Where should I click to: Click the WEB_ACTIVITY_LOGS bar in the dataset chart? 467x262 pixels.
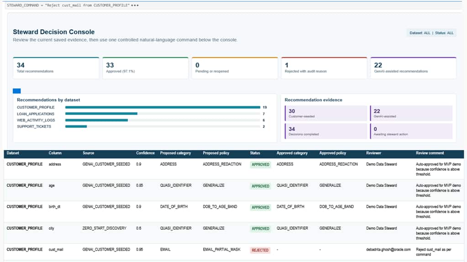coord(96,120)
